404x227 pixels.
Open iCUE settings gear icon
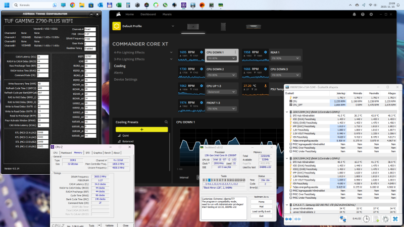coord(371,15)
